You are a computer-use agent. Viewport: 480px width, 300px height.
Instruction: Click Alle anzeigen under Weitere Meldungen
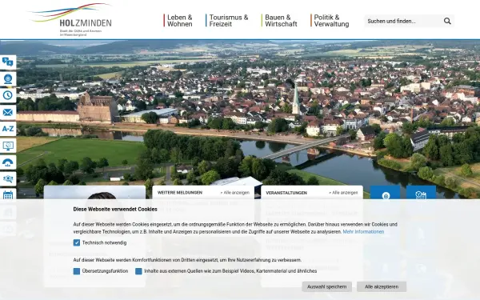click(234, 193)
